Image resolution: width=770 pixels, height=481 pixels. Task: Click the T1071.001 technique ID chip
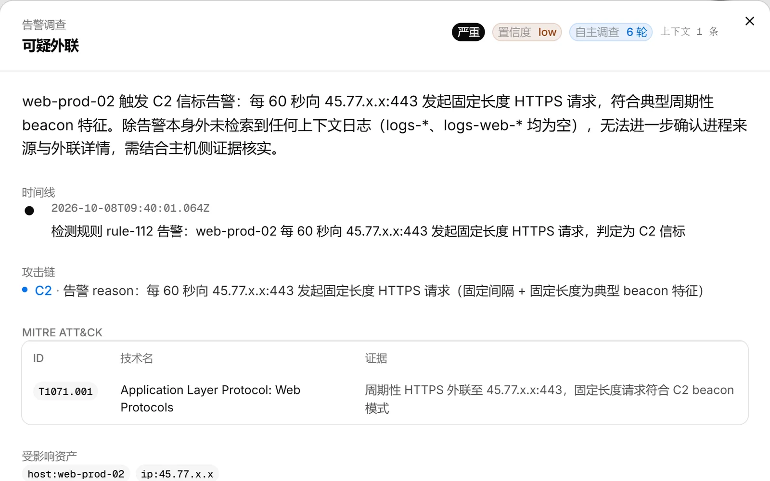pyautogui.click(x=65, y=392)
